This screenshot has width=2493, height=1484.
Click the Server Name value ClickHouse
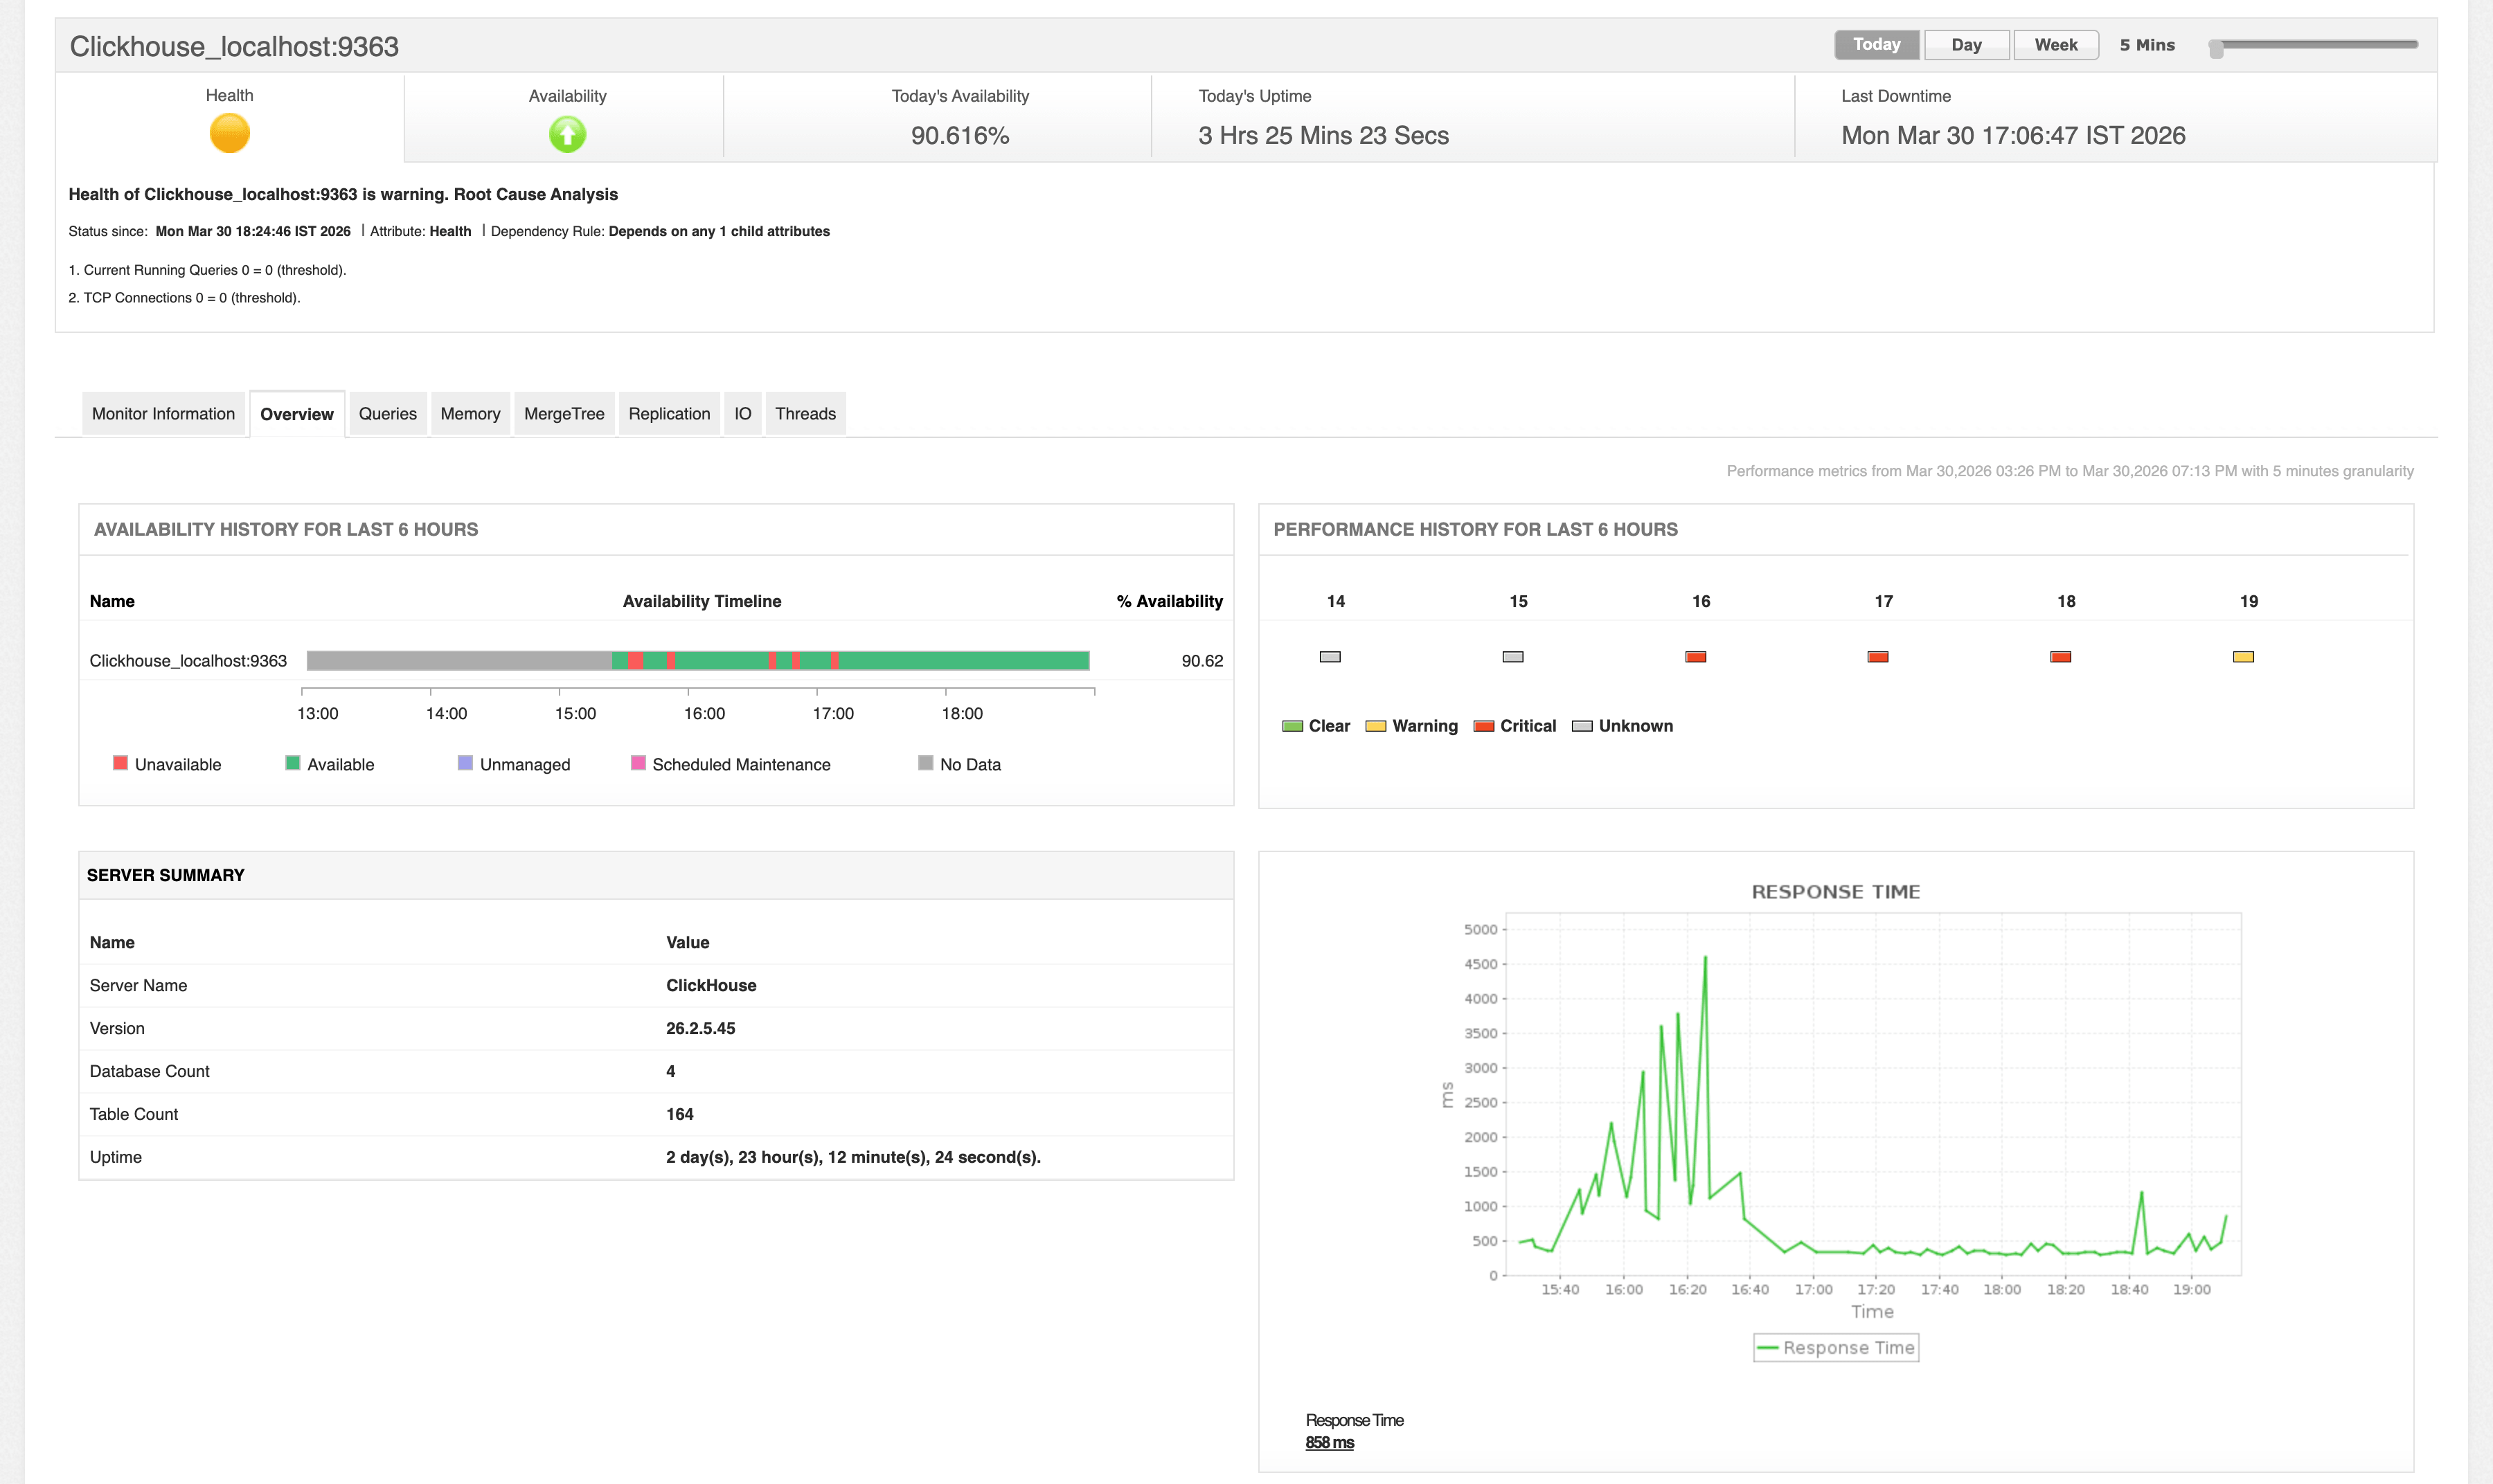[x=711, y=985]
